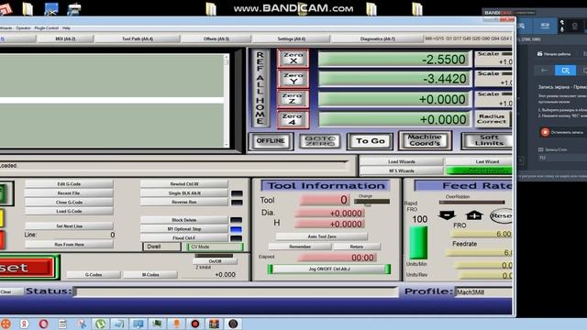Click Return to position button
The height and width of the screenshot is (330, 587).
[x=357, y=247]
